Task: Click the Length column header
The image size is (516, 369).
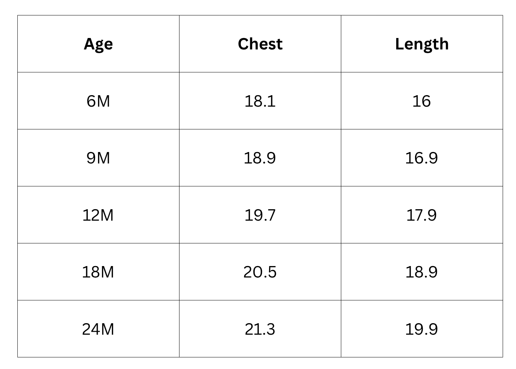Action: tap(422, 44)
